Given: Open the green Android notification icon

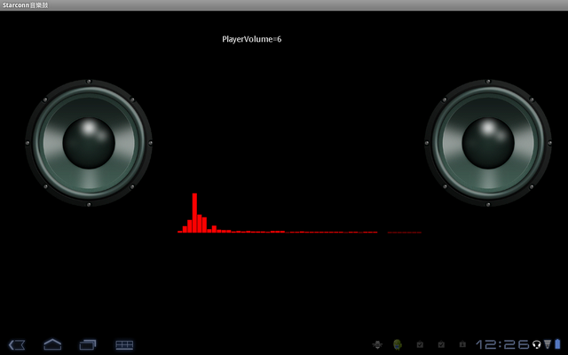Looking at the screenshot, I should click(398, 344).
